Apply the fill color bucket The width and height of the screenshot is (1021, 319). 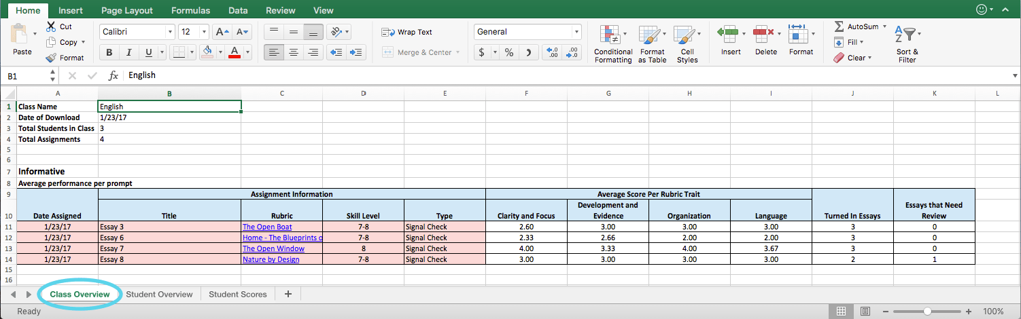click(x=207, y=52)
